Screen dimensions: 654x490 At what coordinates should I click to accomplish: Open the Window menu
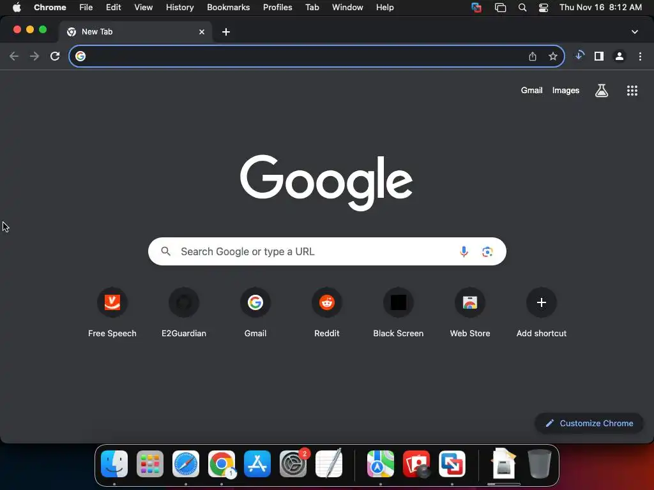click(347, 8)
